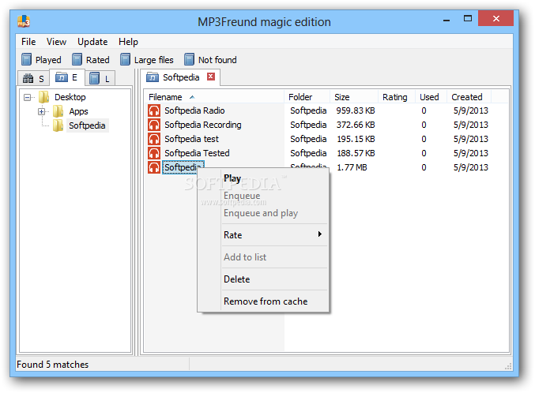Click the Found 5 matches status text

click(x=52, y=365)
